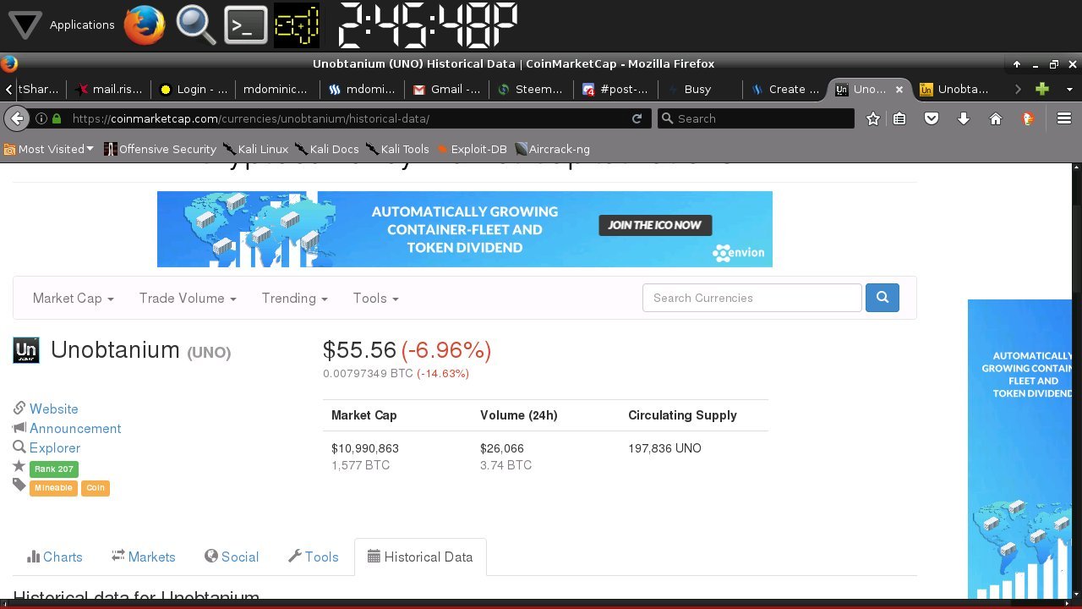Click the green padlock security icon

click(x=57, y=118)
